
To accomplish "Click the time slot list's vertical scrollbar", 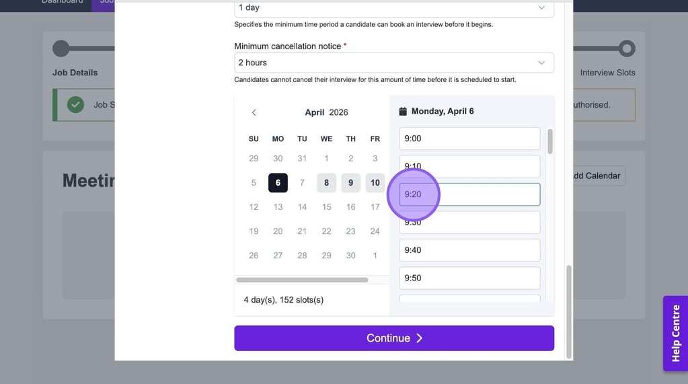I will 550,141.
